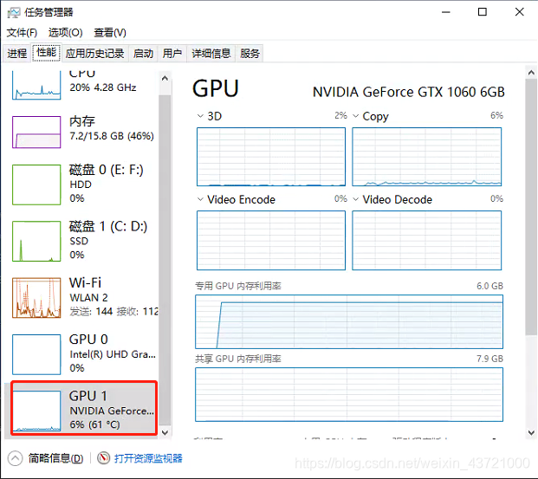This screenshot has width=538, height=479.
Task: Click the 磁盘 1 SSD label
Action: [79, 241]
